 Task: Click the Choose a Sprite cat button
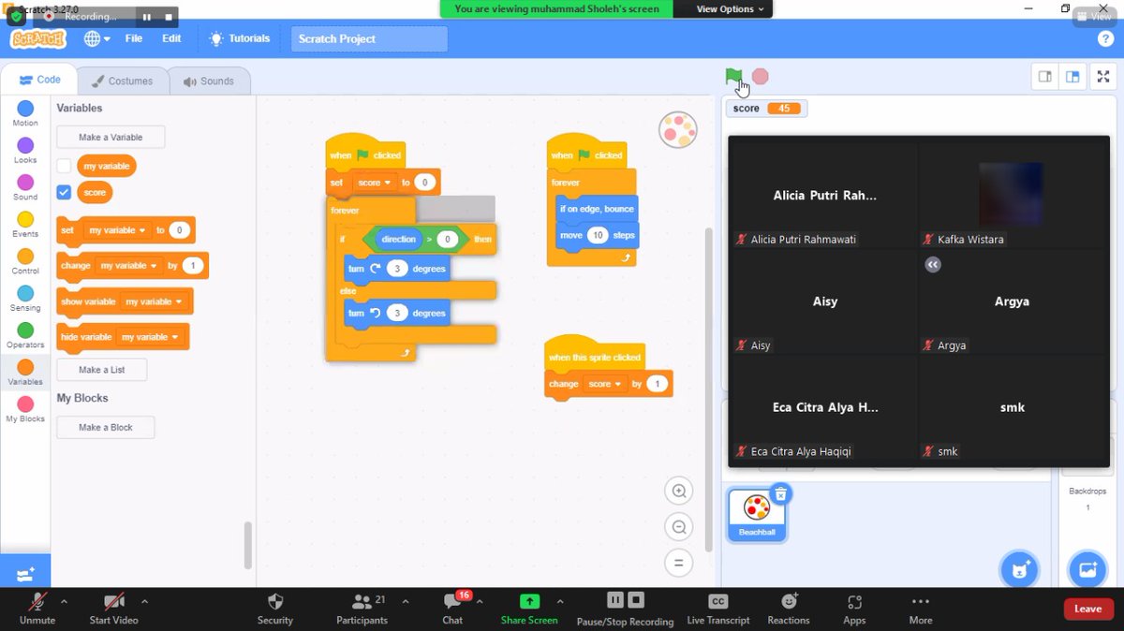coord(1018,568)
